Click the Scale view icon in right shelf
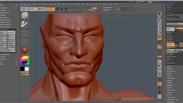The image size is (183, 103). pyautogui.click(x=160, y=70)
